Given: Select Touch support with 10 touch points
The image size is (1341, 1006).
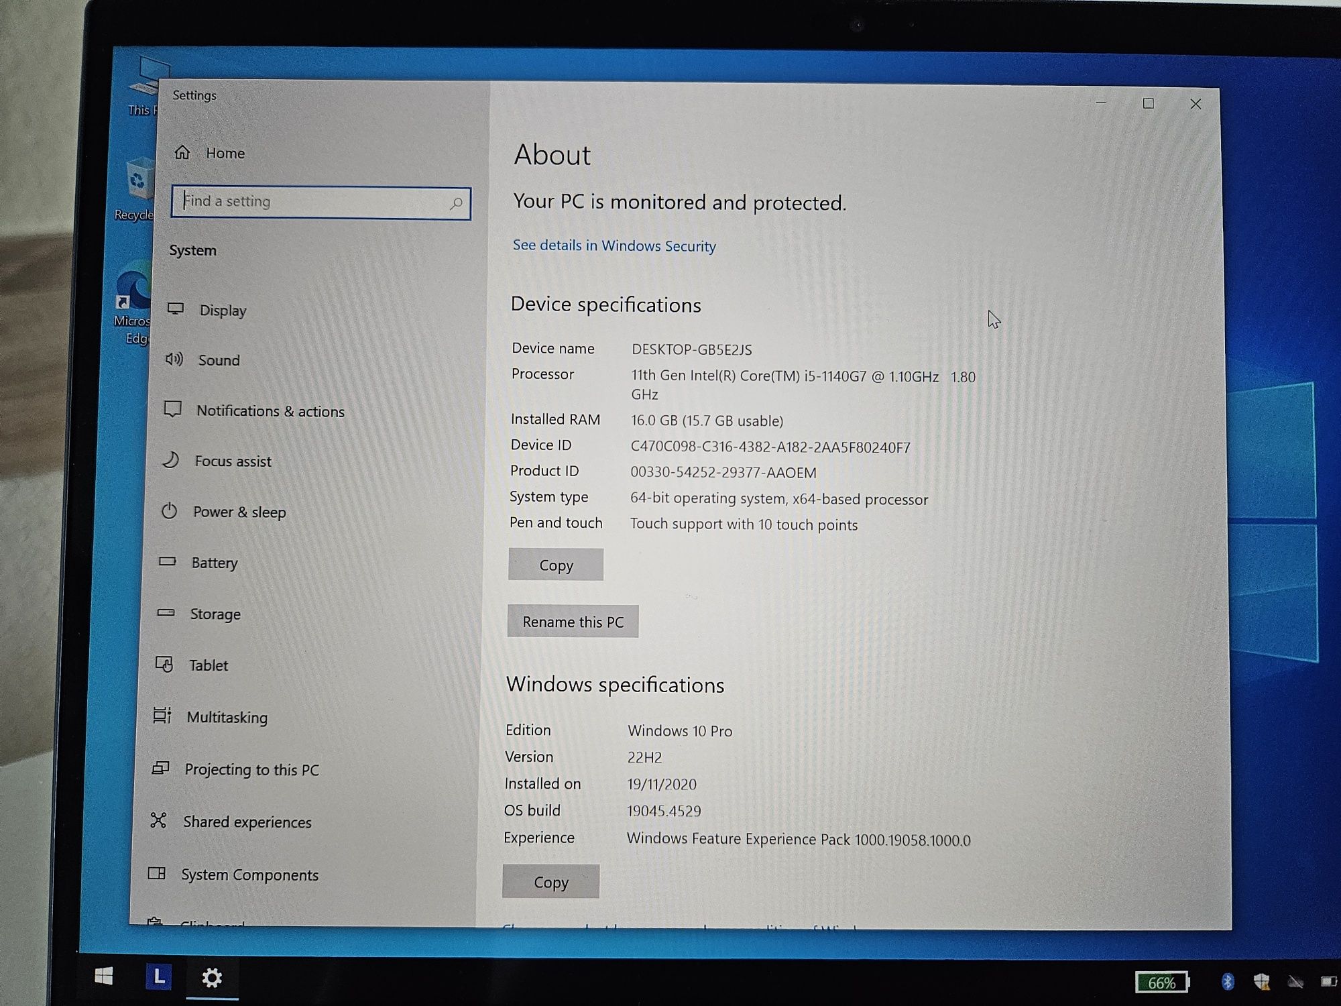Looking at the screenshot, I should [744, 524].
